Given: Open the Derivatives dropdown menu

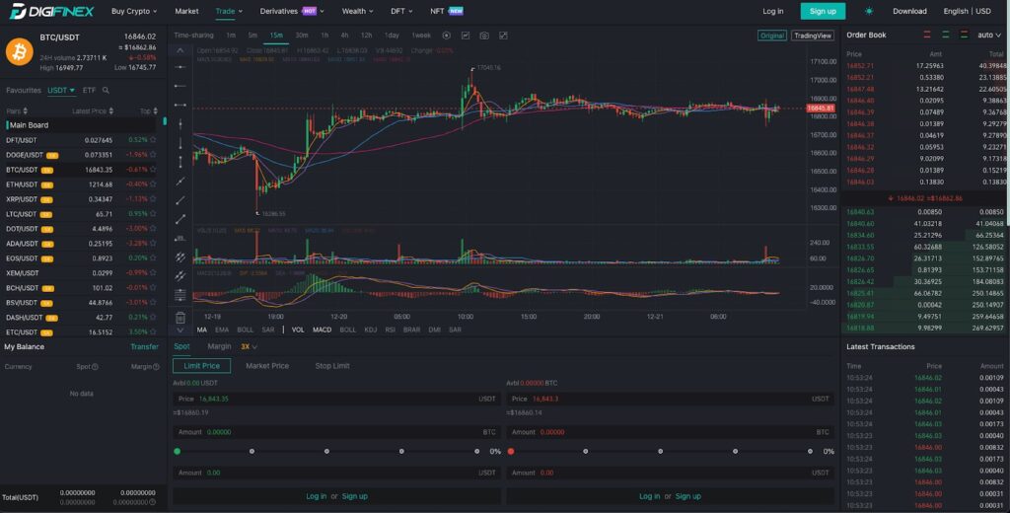Looking at the screenshot, I should (292, 11).
